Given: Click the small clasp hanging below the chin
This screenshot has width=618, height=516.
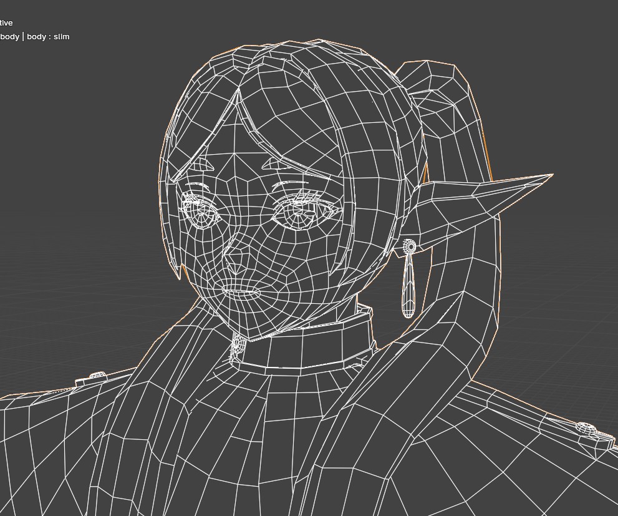Looking at the screenshot, I should point(236,347).
